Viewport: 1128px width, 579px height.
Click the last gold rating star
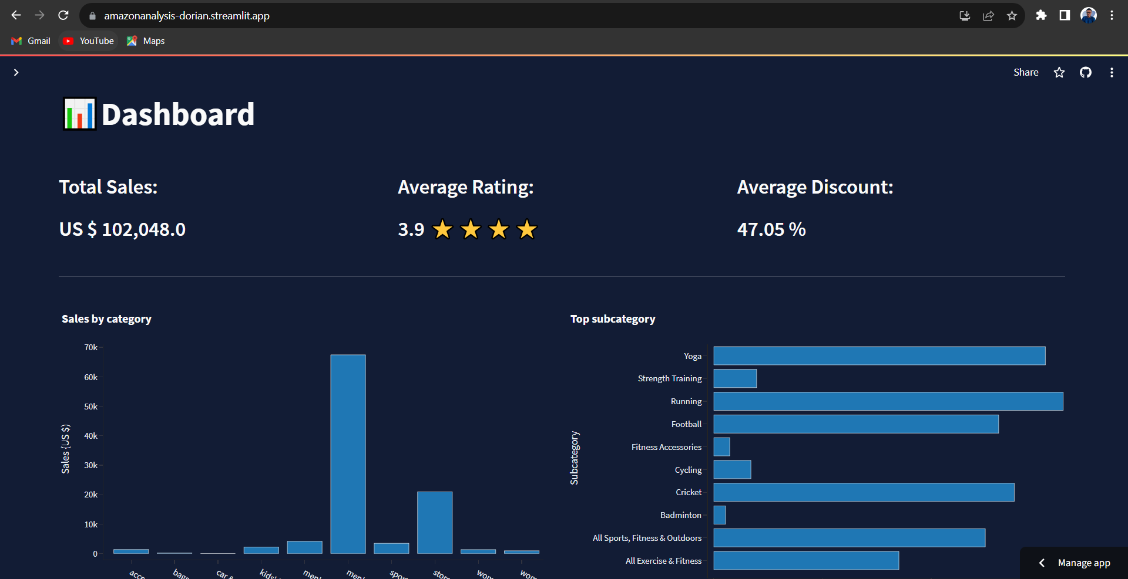pos(527,229)
